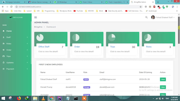Click the page vertical scrollbar thumb
180x101 pixels.
click(x=179, y=30)
